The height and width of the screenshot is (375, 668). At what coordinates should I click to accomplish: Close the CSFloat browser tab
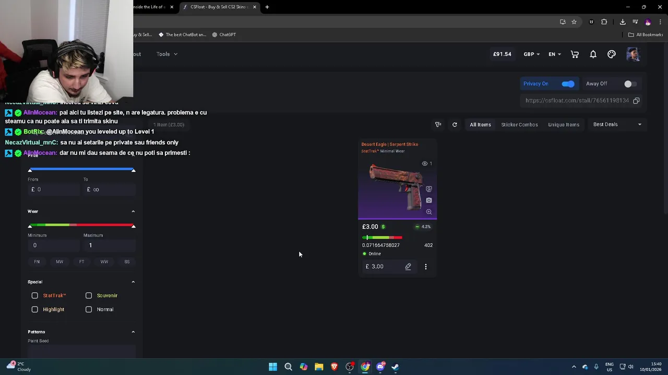coord(255,7)
